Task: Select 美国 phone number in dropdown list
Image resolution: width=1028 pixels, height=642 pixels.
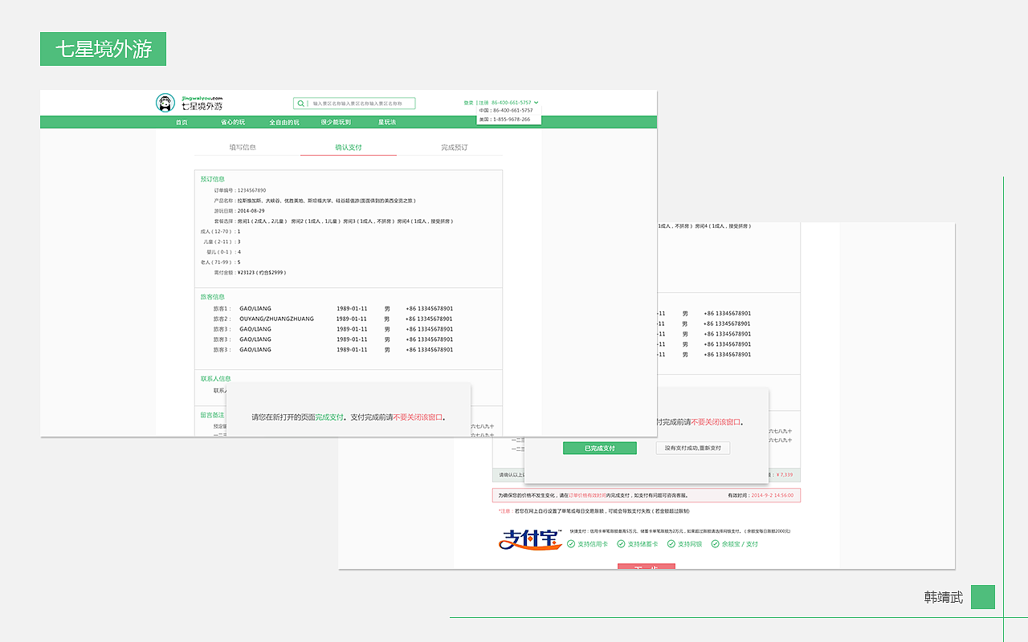Action: coord(505,120)
